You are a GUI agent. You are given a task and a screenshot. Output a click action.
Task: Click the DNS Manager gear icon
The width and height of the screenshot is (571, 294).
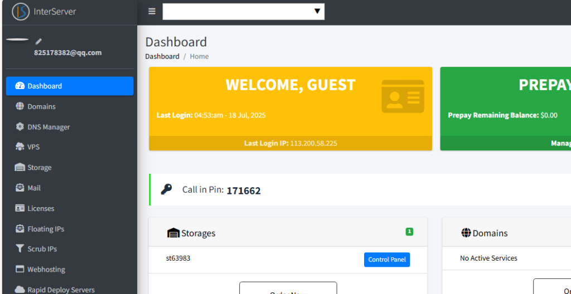(x=20, y=126)
